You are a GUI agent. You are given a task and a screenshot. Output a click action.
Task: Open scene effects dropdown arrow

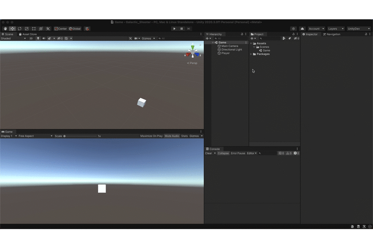coord(54,39)
